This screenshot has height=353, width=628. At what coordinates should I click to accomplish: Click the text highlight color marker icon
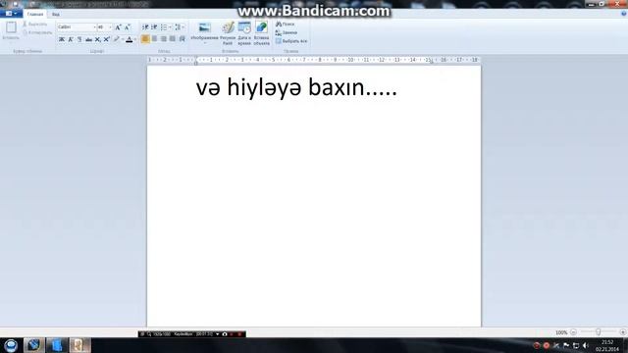tap(116, 39)
